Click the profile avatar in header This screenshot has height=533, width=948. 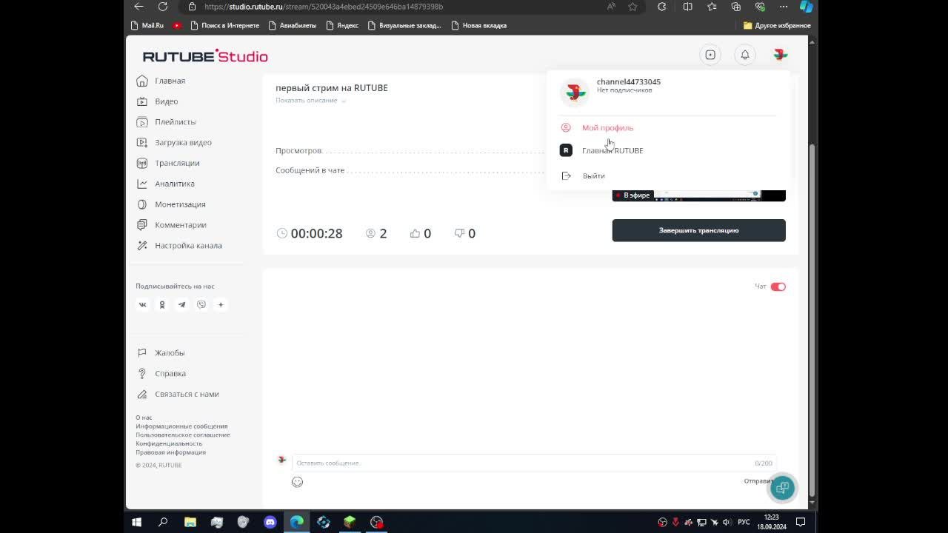[780, 55]
